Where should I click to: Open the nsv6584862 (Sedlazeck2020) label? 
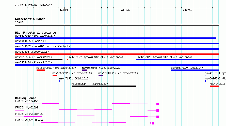(x=118, y=73)
